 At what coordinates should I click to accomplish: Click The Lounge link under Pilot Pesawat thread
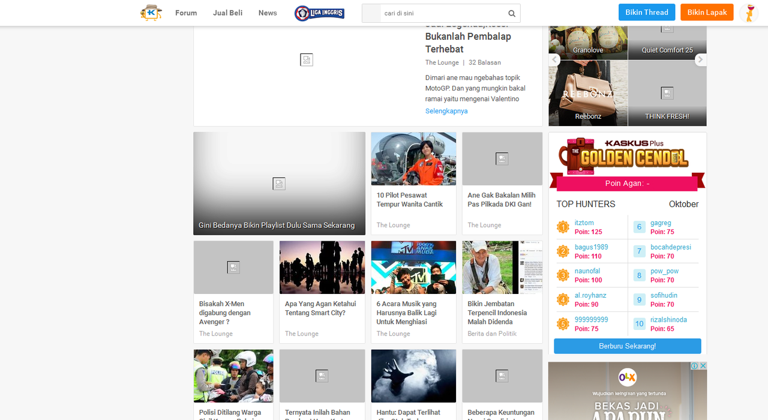[x=394, y=225]
